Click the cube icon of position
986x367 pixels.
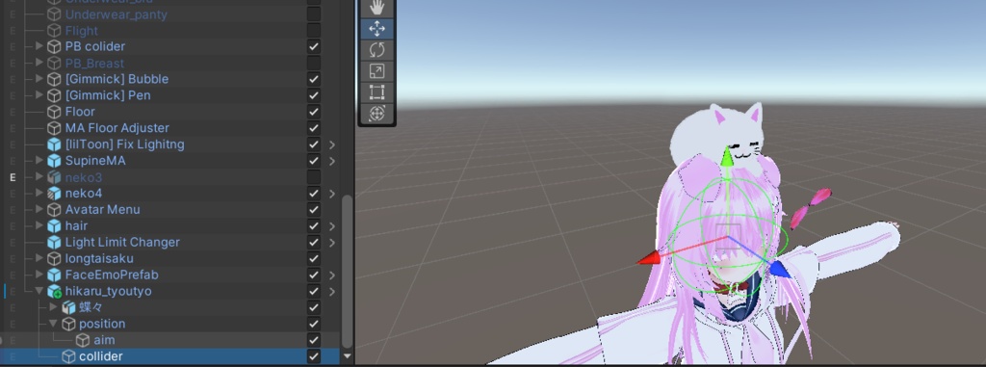point(68,325)
